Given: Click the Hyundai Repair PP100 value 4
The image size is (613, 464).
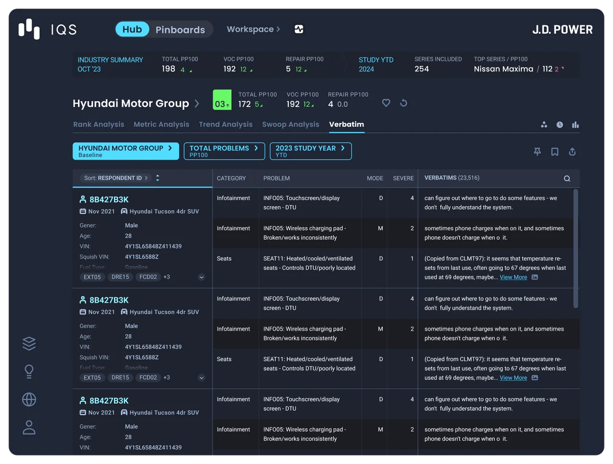Looking at the screenshot, I should click(x=330, y=104).
